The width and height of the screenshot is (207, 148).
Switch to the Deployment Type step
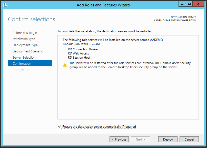[25, 45]
